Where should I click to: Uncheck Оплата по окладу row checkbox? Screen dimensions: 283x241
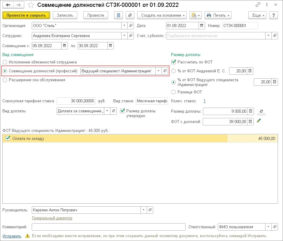click(8, 138)
